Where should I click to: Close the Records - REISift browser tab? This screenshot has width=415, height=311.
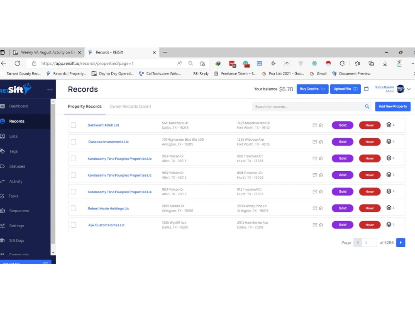point(154,52)
